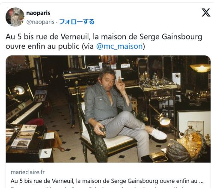Click the glowing wall lamp in the photo
The width and height of the screenshot is (214, 188).
(x=200, y=68)
